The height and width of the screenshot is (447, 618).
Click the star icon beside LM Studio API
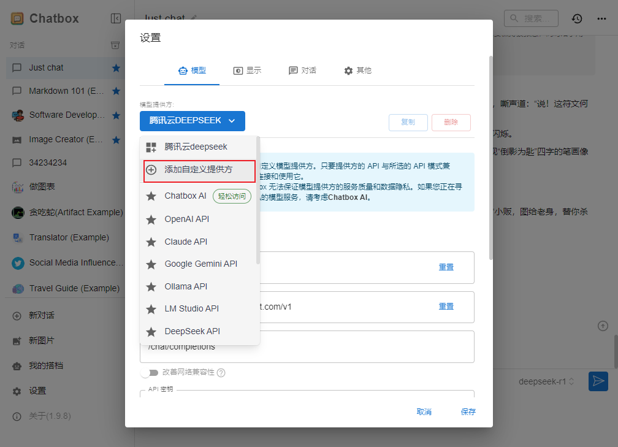point(151,309)
